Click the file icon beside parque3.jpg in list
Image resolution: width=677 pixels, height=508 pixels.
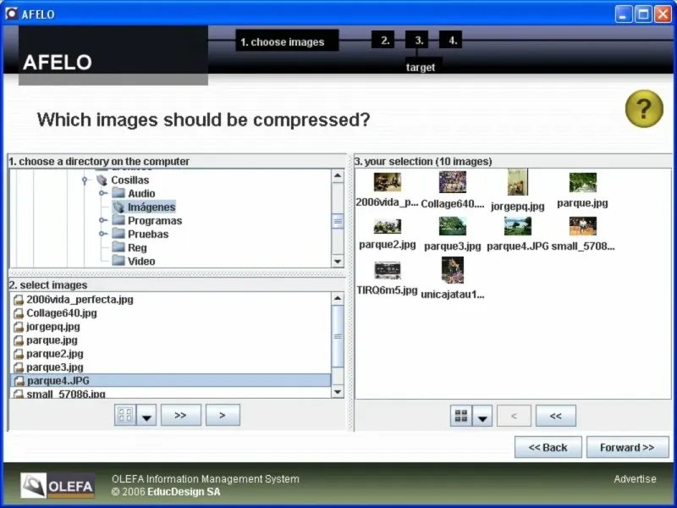click(18, 367)
